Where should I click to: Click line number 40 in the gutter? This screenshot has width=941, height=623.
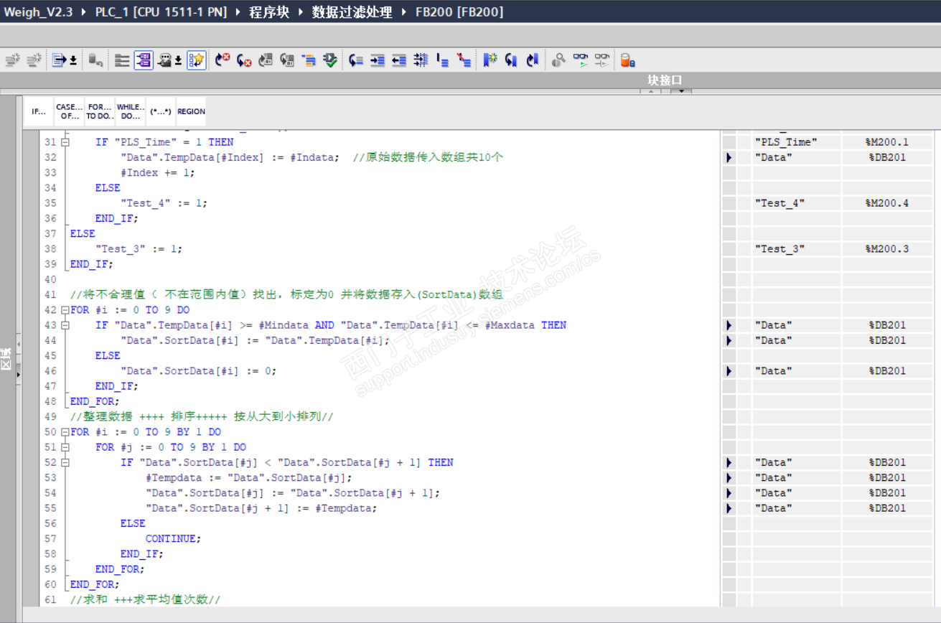click(x=50, y=279)
